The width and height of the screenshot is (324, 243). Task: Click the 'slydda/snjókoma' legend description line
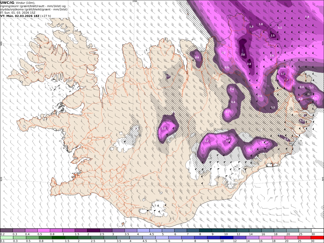pos(34,9)
